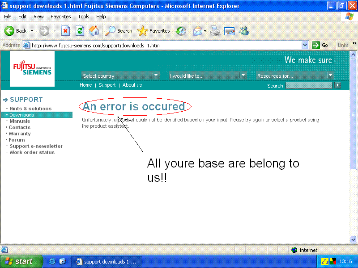
Task: Click the Mail envelope icon
Action: [x=198, y=31]
